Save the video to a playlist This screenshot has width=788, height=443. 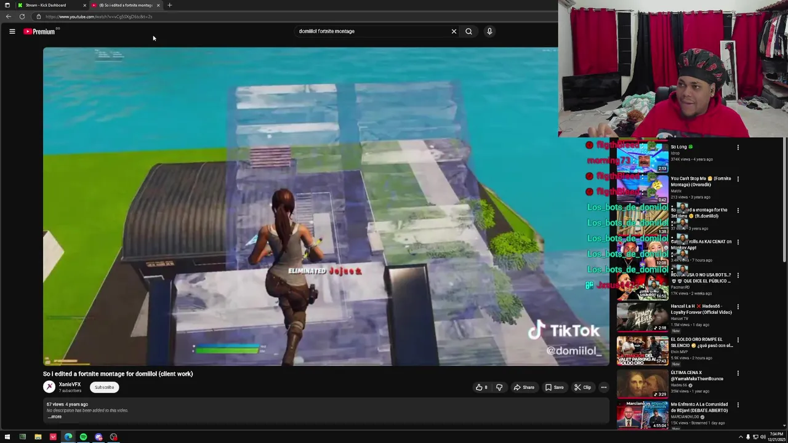(554, 388)
